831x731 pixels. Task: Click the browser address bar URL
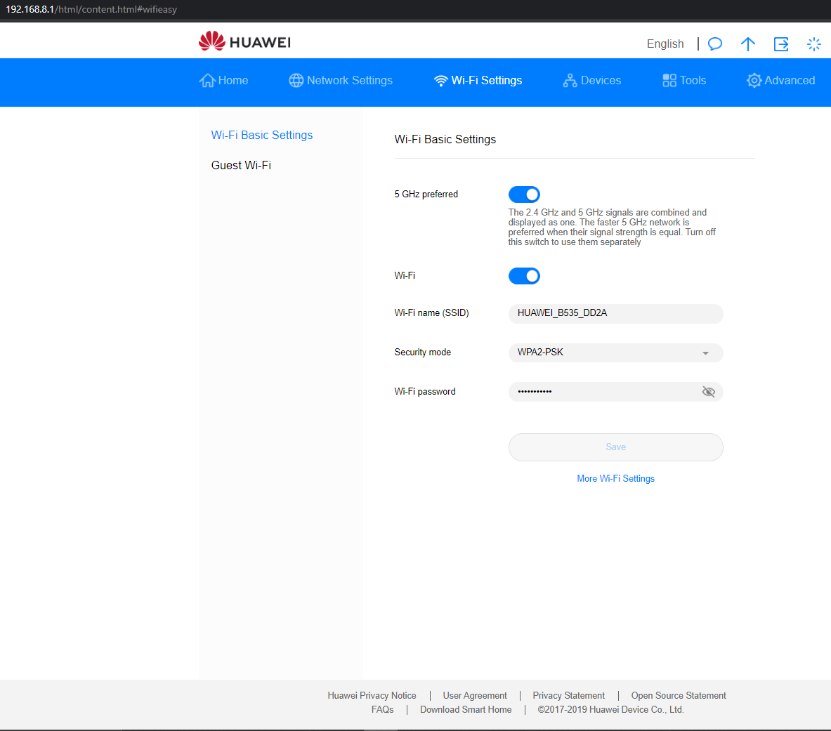[x=91, y=10]
